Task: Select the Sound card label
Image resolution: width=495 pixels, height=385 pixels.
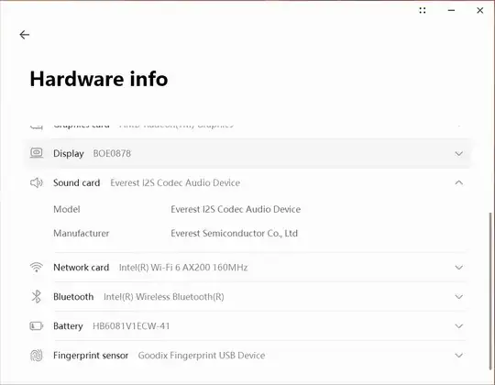Action: pos(77,182)
